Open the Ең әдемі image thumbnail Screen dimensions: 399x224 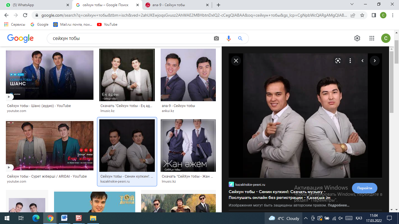click(x=127, y=75)
